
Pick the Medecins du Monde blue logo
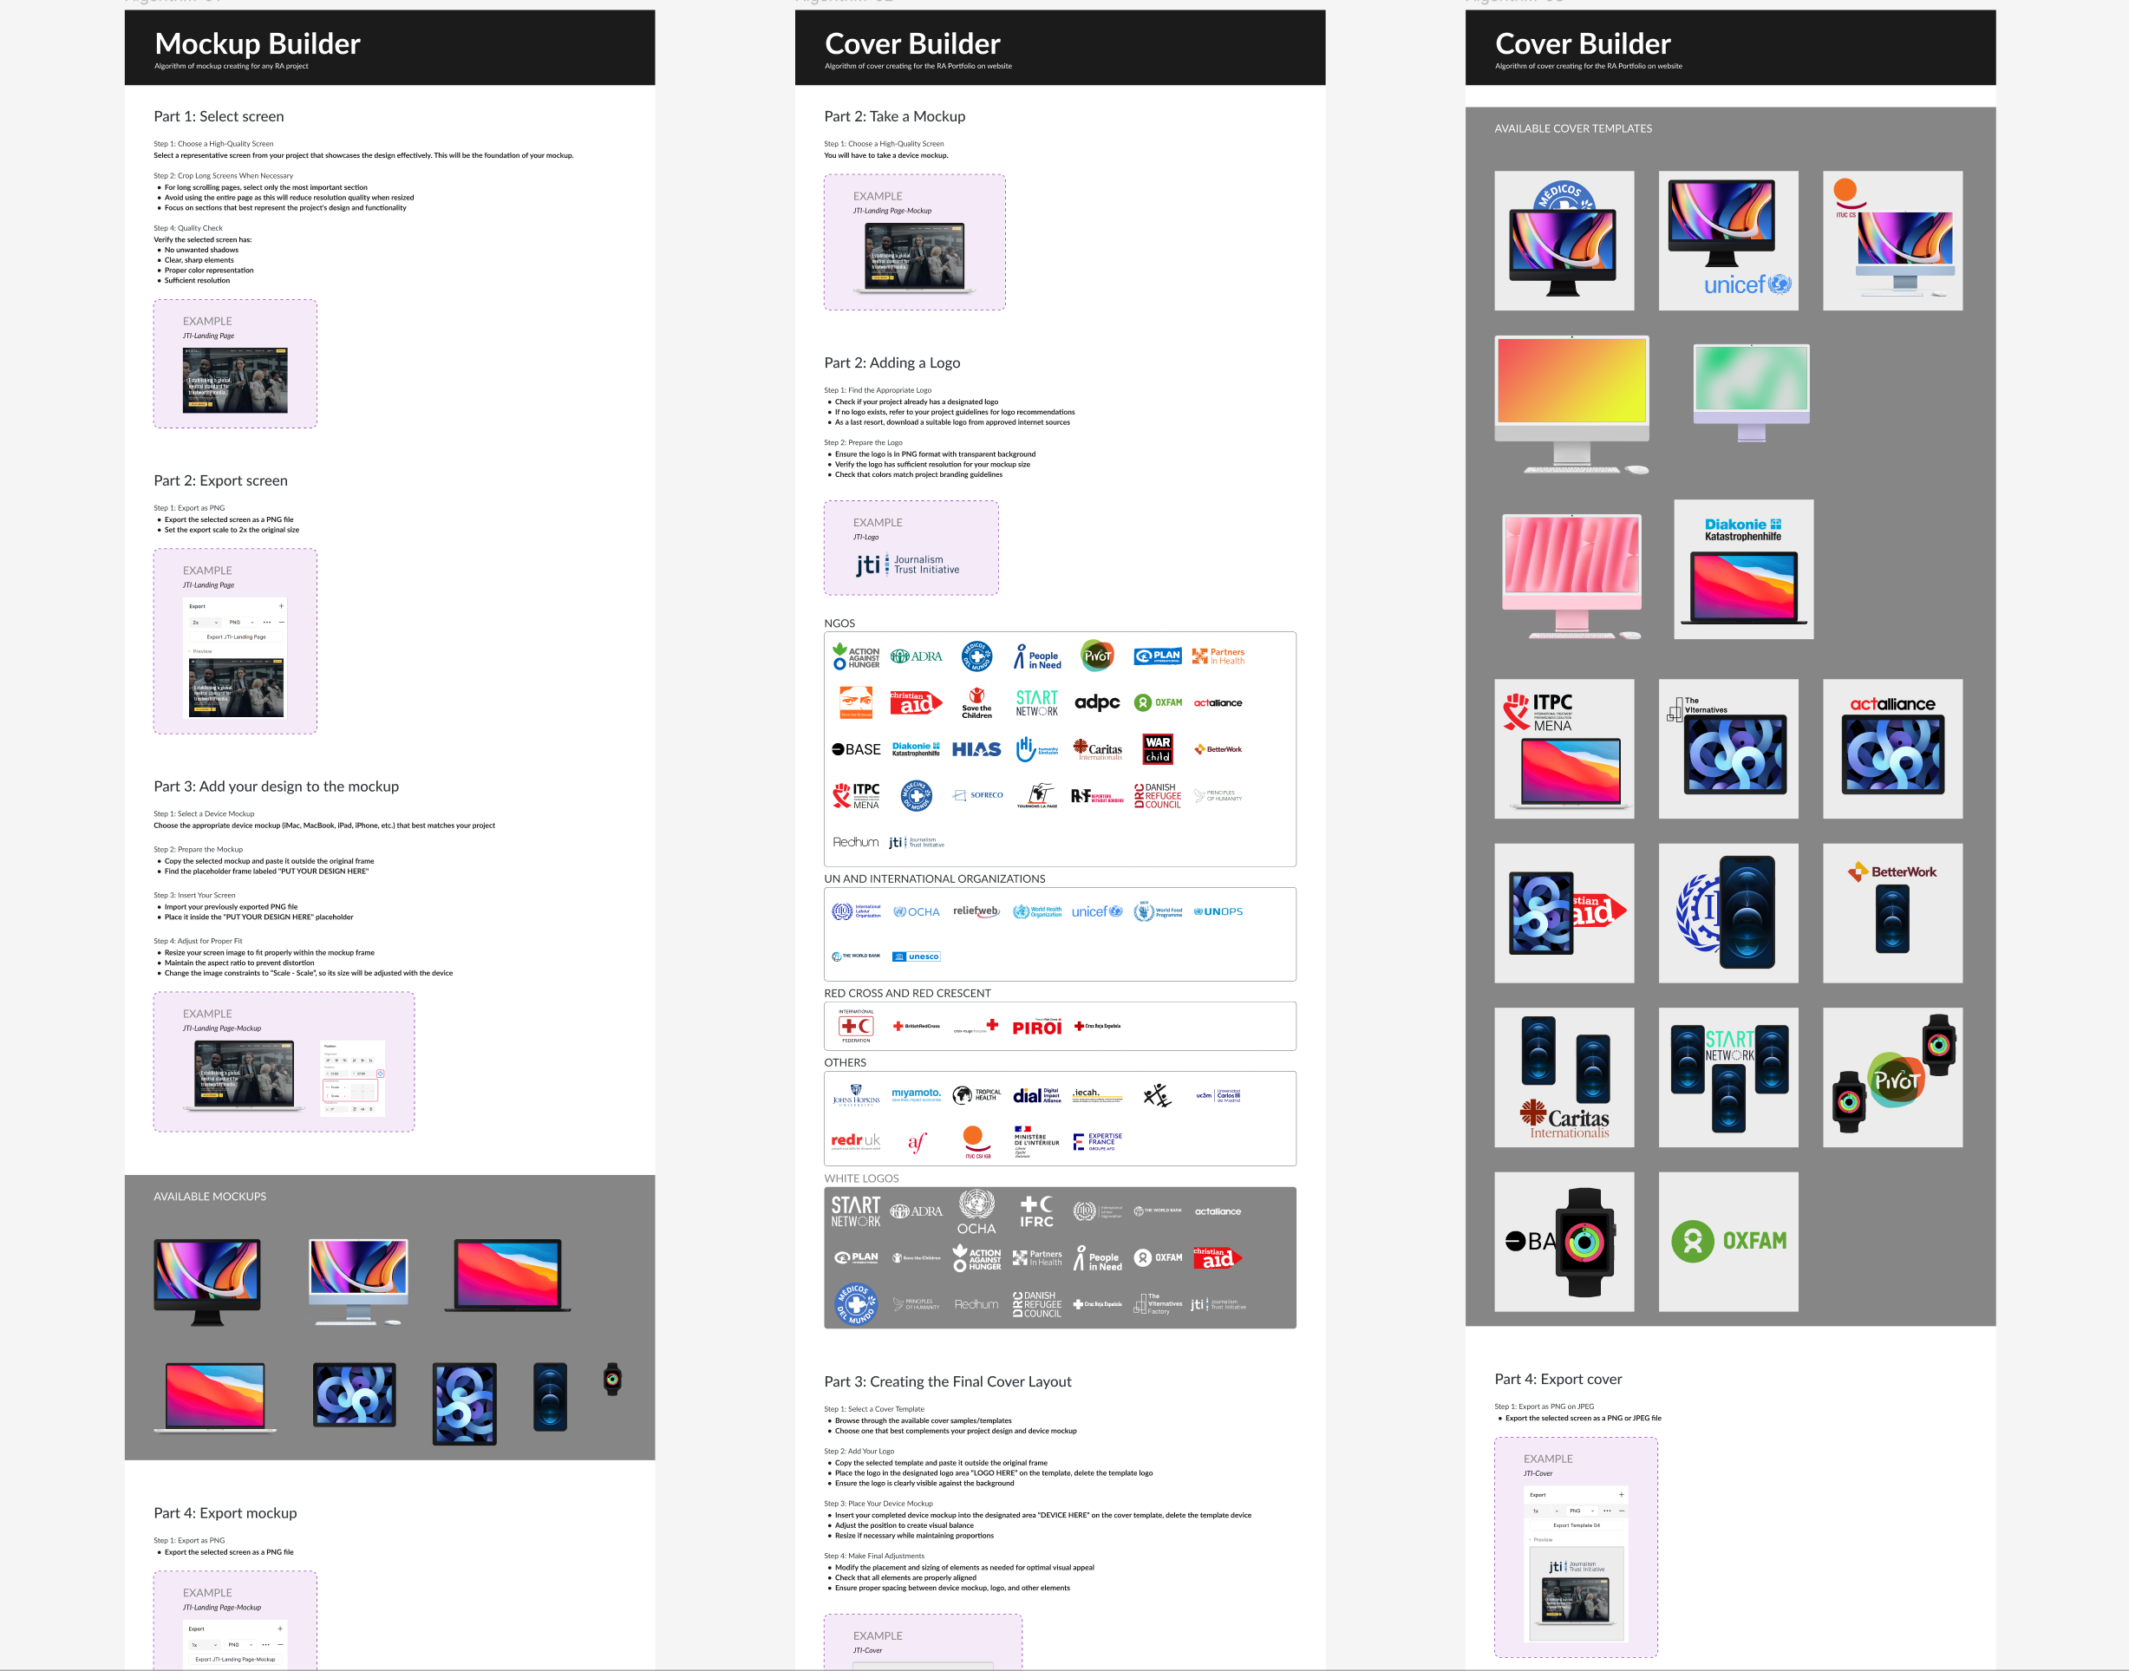pyautogui.click(x=916, y=795)
